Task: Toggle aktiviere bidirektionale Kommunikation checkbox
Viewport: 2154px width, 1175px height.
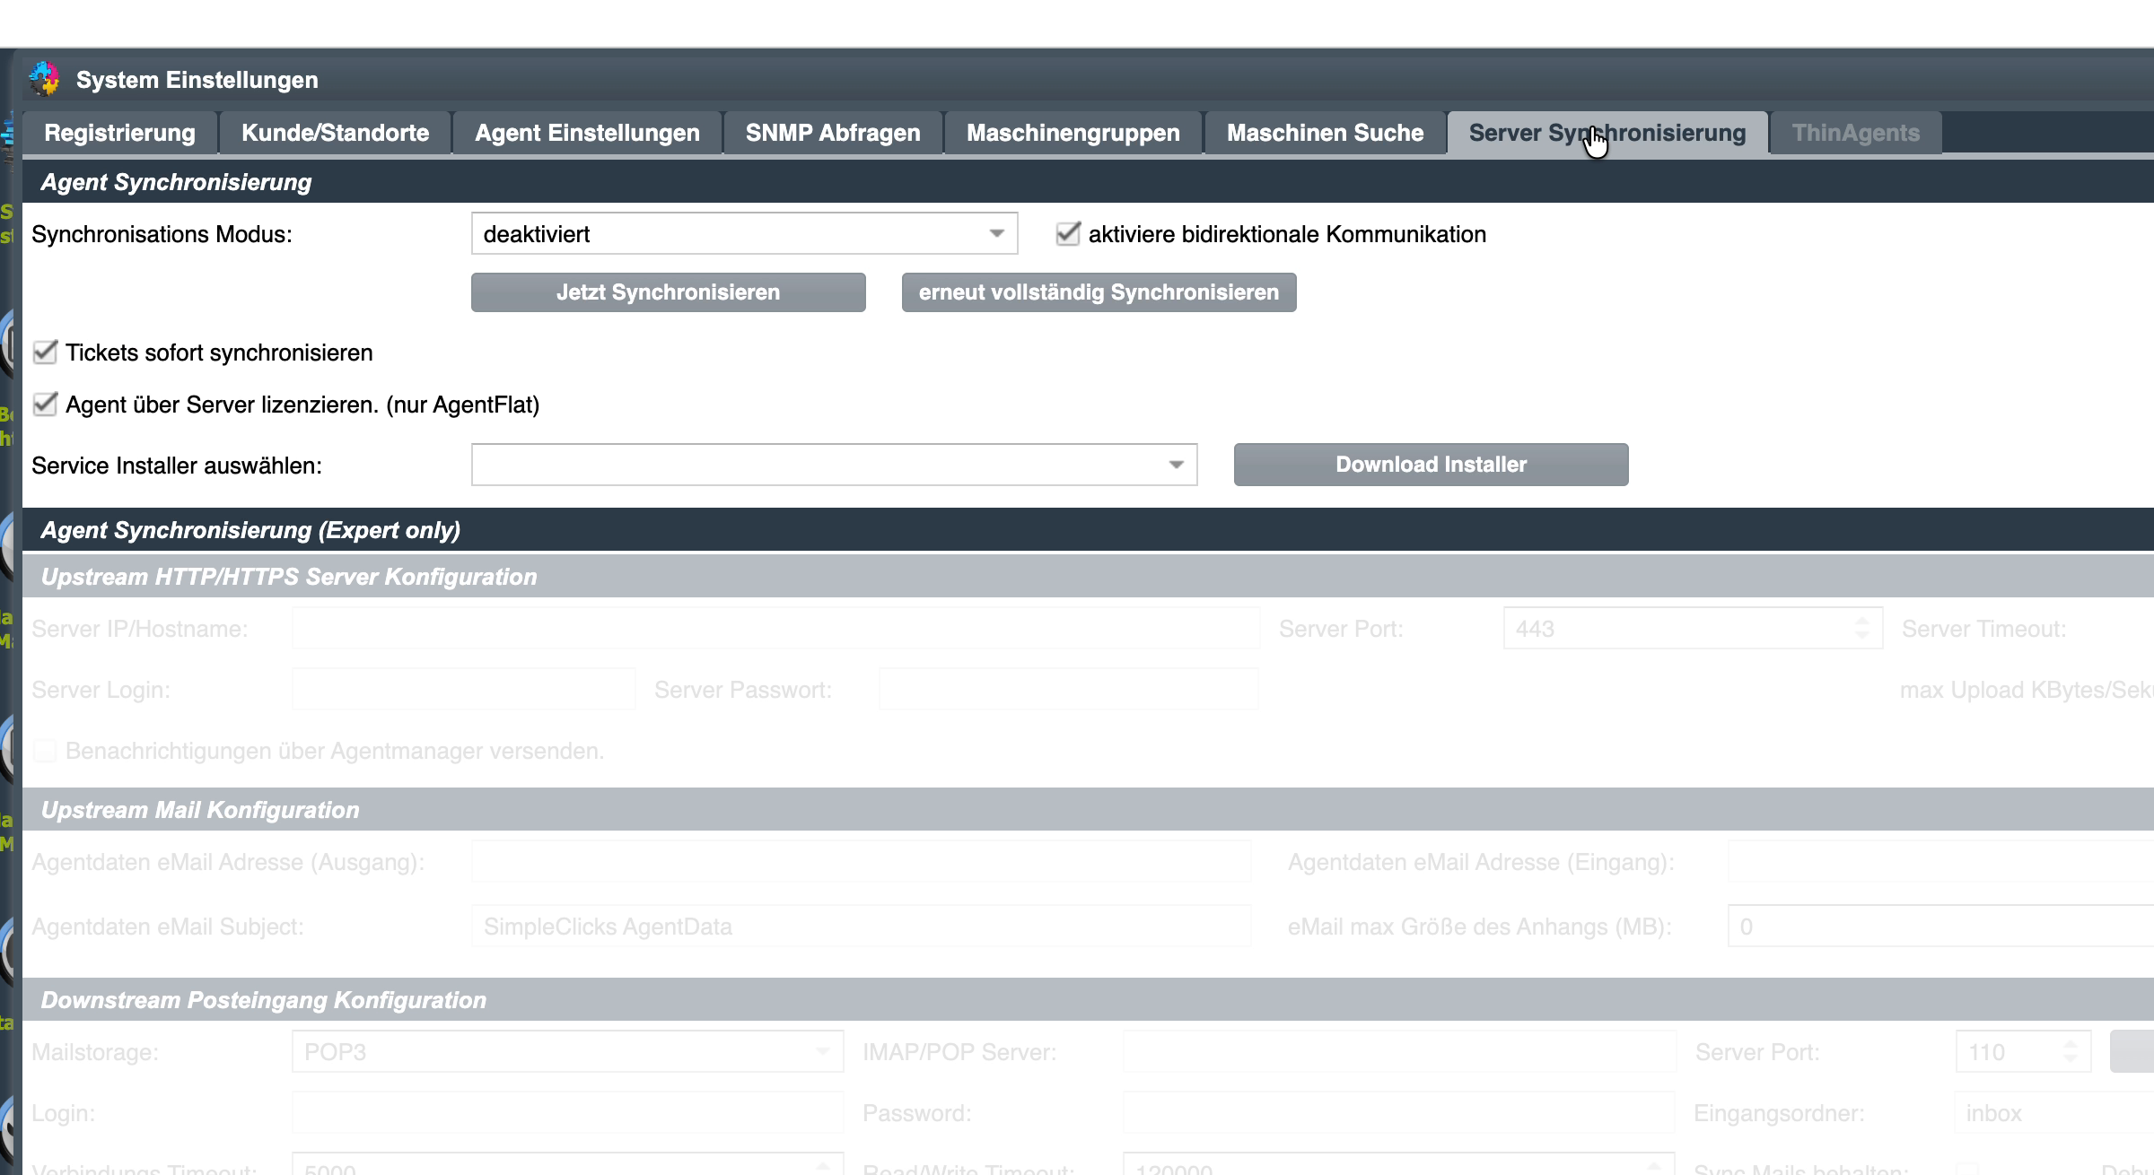Action: coord(1068,234)
